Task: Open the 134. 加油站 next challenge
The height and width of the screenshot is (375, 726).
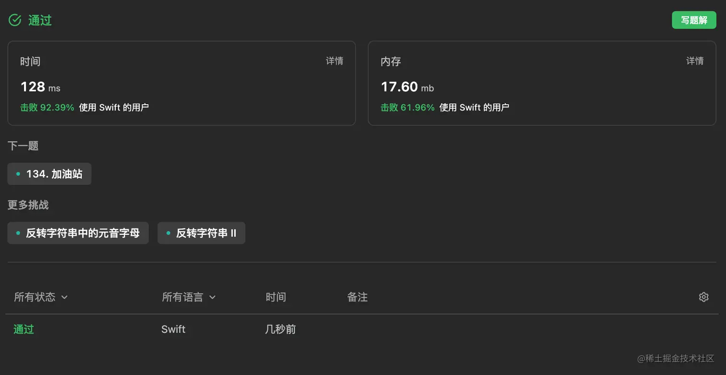Action: coord(54,174)
